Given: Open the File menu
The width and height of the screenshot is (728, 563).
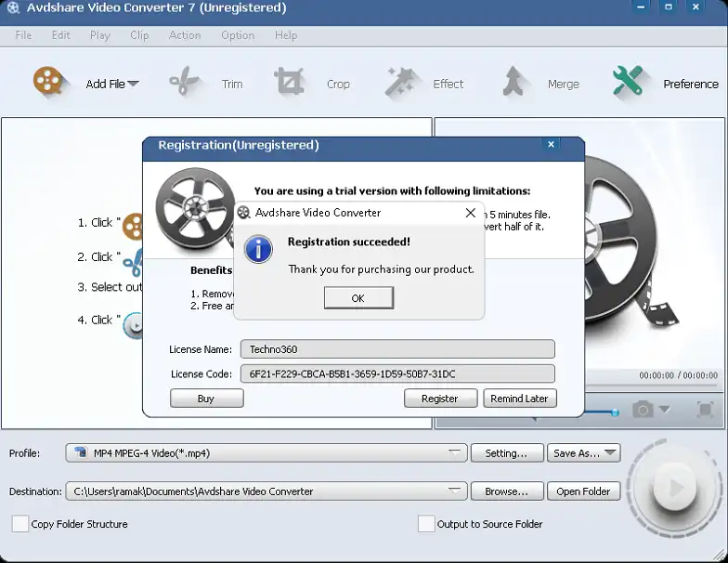Looking at the screenshot, I should coord(23,35).
